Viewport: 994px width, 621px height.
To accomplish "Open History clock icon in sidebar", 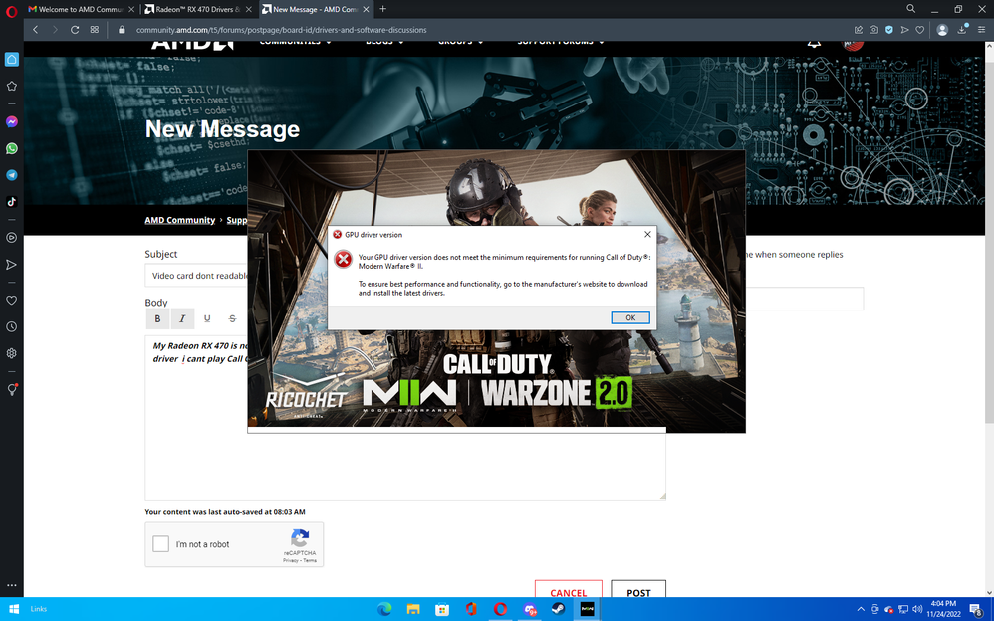I will [11, 327].
